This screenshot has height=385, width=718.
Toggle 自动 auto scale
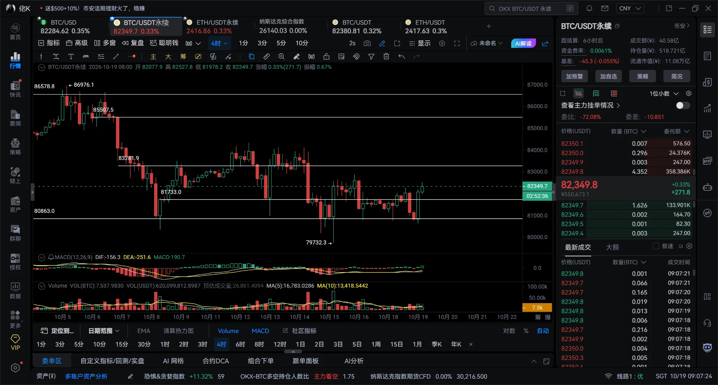click(543, 331)
